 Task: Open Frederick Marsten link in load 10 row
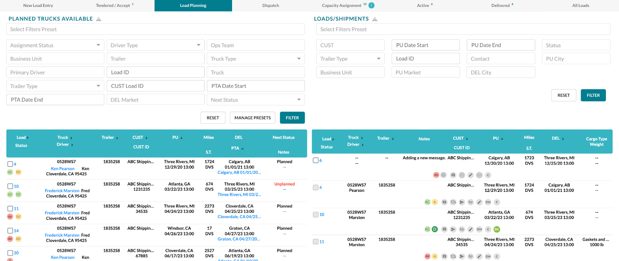point(62,191)
